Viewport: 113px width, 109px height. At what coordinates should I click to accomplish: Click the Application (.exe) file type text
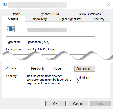pyautogui.click(x=38, y=42)
